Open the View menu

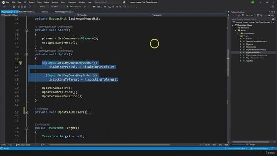coord(19,3)
